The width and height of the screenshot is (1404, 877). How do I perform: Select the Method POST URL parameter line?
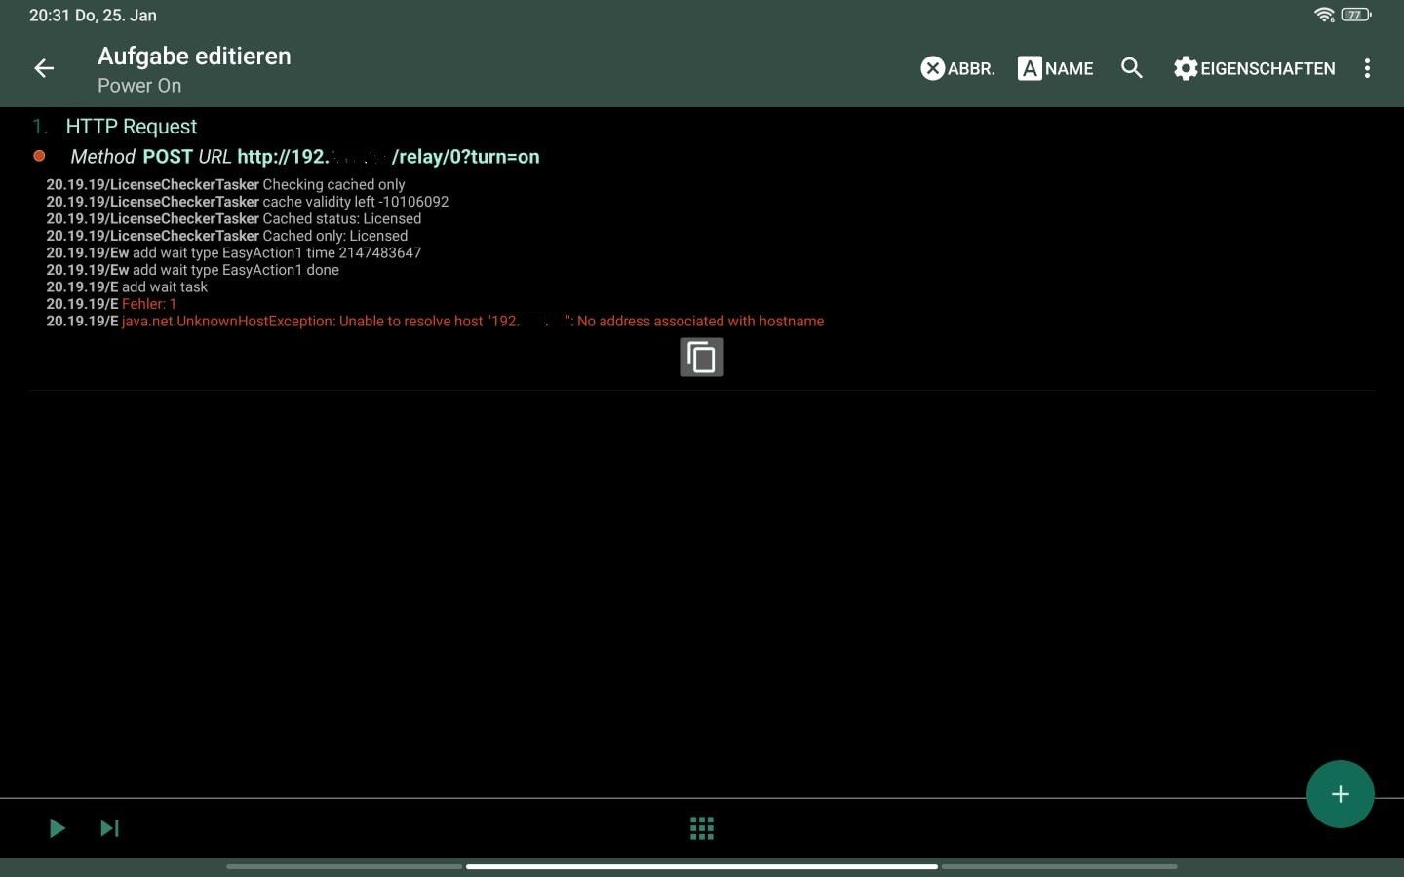point(304,157)
